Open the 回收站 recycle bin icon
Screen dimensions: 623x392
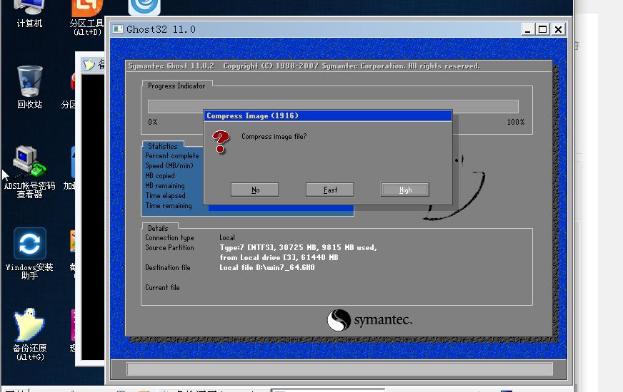coord(29,87)
